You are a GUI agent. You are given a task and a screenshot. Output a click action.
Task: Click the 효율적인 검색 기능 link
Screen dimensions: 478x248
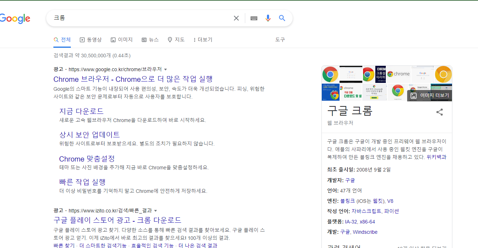(x=152, y=246)
